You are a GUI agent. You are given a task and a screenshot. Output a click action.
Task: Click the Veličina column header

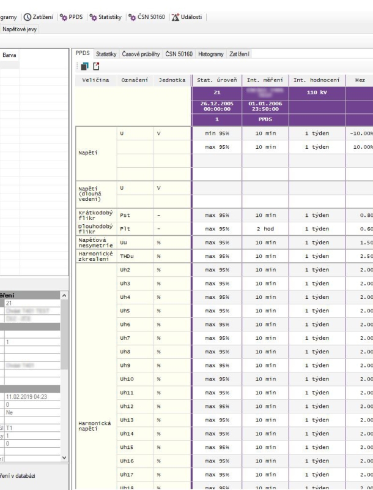[96, 80]
